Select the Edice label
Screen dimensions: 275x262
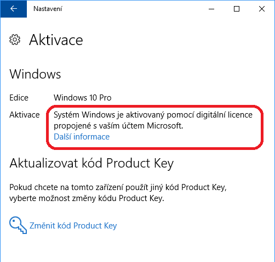tap(19, 98)
